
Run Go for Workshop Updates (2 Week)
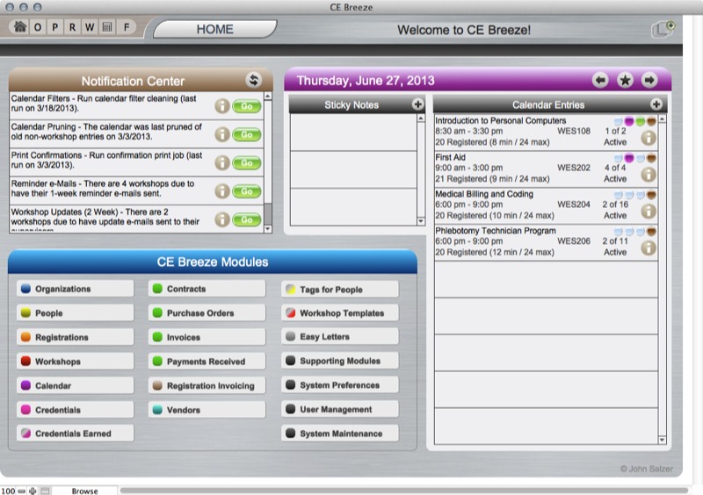pos(247,219)
